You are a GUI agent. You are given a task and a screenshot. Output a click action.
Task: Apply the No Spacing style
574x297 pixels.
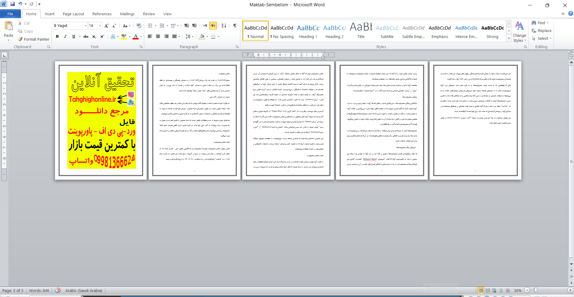282,31
